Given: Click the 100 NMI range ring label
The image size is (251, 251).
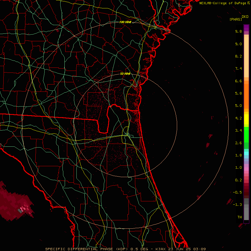Looking at the screenshot, I should 125,22.
